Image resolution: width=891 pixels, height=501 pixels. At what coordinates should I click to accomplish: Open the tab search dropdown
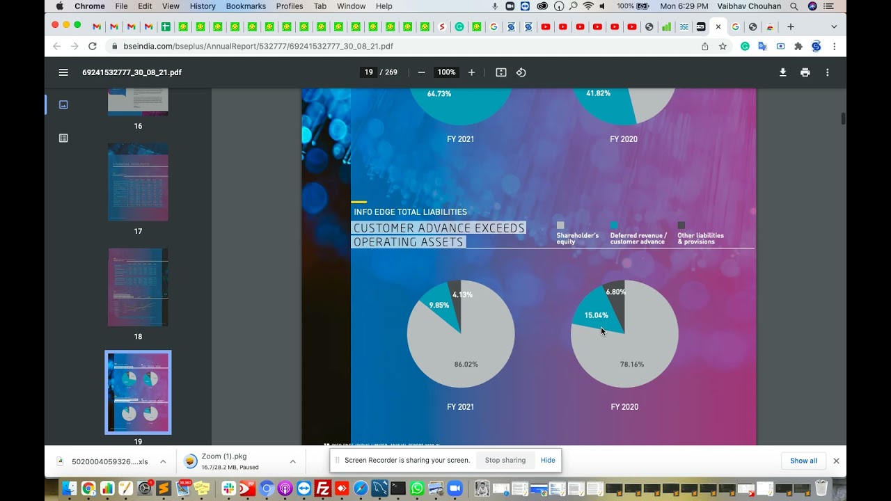pyautogui.click(x=834, y=26)
